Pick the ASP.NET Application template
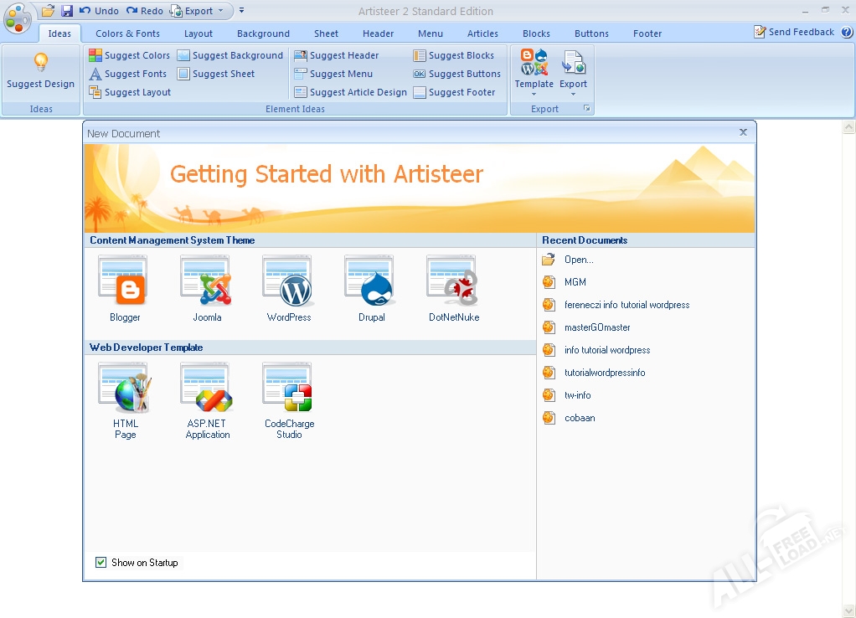This screenshot has height=618, width=856. click(207, 388)
